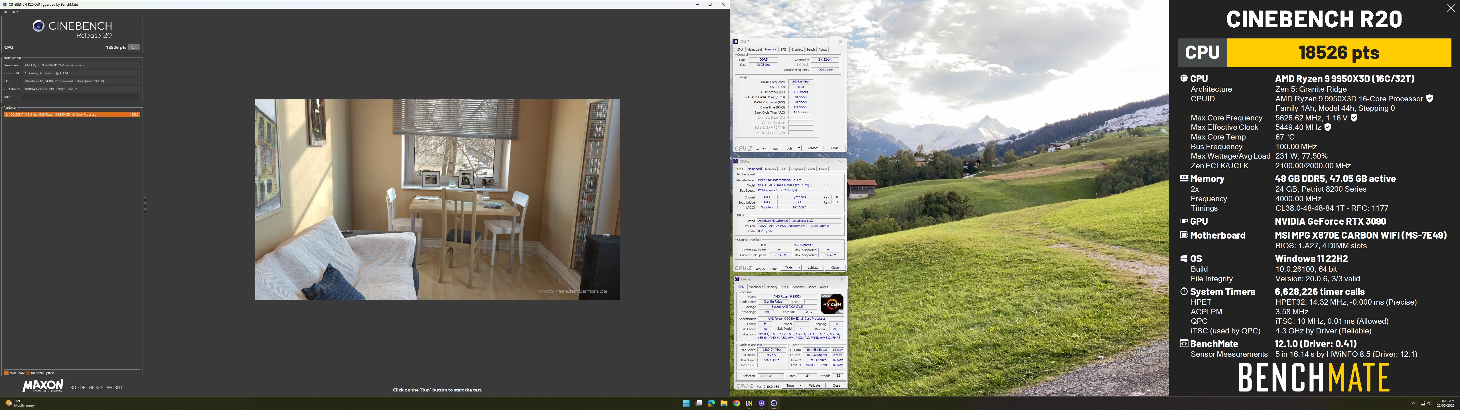Click the shield icon beside Max Effective Clock

(1327, 128)
